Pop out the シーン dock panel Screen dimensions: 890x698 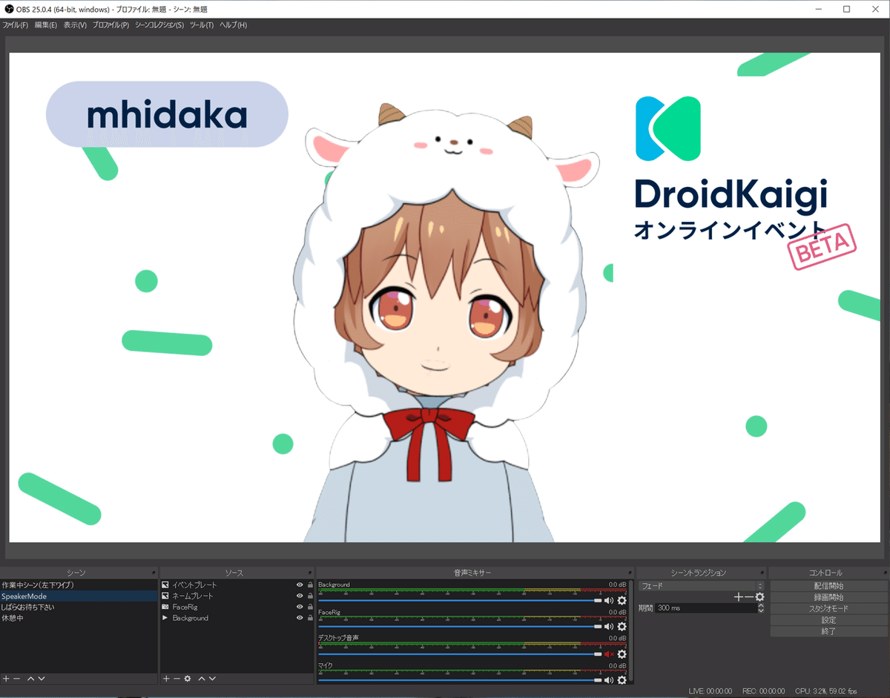pyautogui.click(x=154, y=573)
